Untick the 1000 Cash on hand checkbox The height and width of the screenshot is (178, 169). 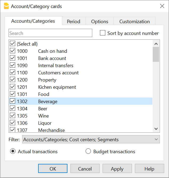(x=13, y=51)
